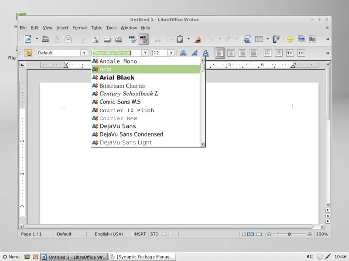Viewport: 349px width, 261px height.
Task: Open the Format menu
Action: [80, 28]
